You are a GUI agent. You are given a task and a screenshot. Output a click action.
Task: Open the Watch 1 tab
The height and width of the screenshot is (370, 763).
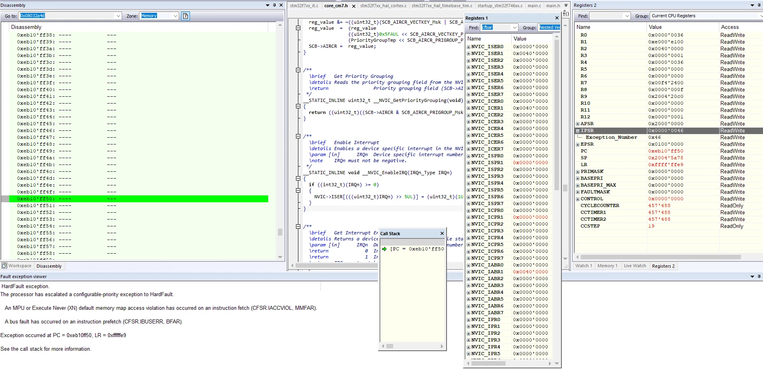click(583, 266)
